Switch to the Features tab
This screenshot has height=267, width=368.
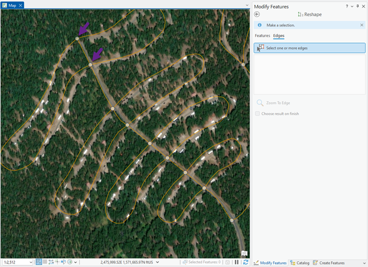(262, 36)
